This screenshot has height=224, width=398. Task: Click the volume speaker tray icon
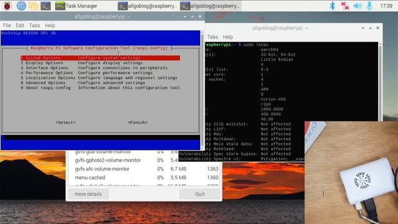tap(358, 6)
